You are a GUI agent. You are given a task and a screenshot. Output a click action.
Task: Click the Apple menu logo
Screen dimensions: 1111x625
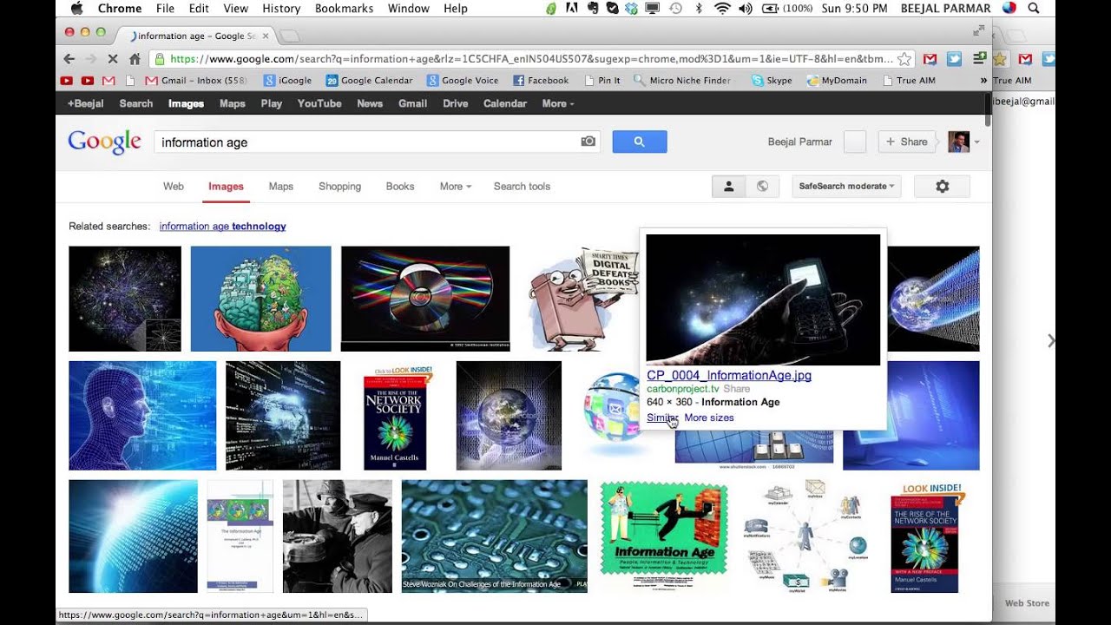click(x=76, y=9)
